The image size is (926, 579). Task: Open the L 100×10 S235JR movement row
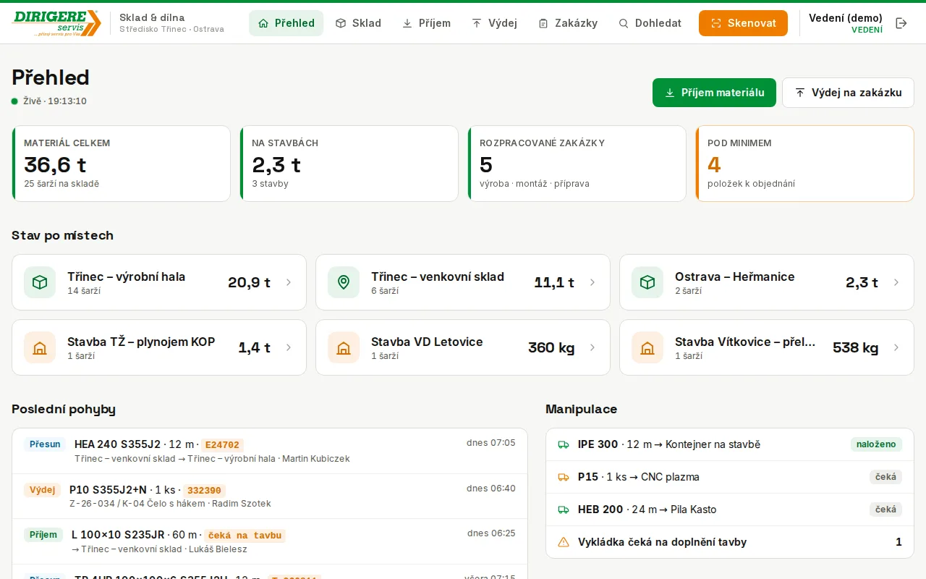(270, 541)
